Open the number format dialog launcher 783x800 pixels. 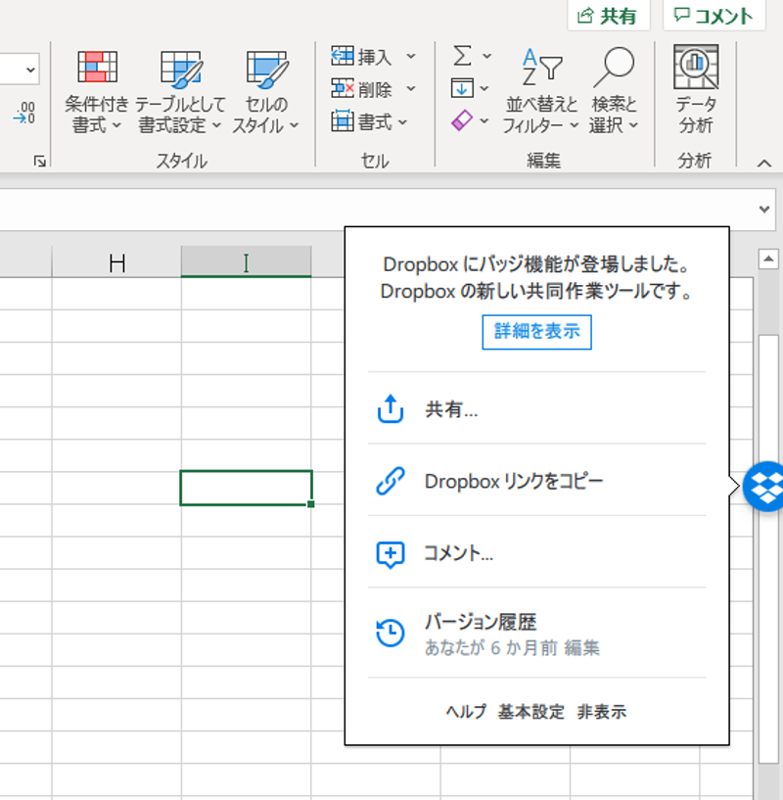click(x=39, y=162)
